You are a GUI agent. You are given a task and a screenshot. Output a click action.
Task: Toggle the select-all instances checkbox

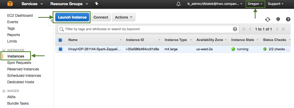point(60,40)
